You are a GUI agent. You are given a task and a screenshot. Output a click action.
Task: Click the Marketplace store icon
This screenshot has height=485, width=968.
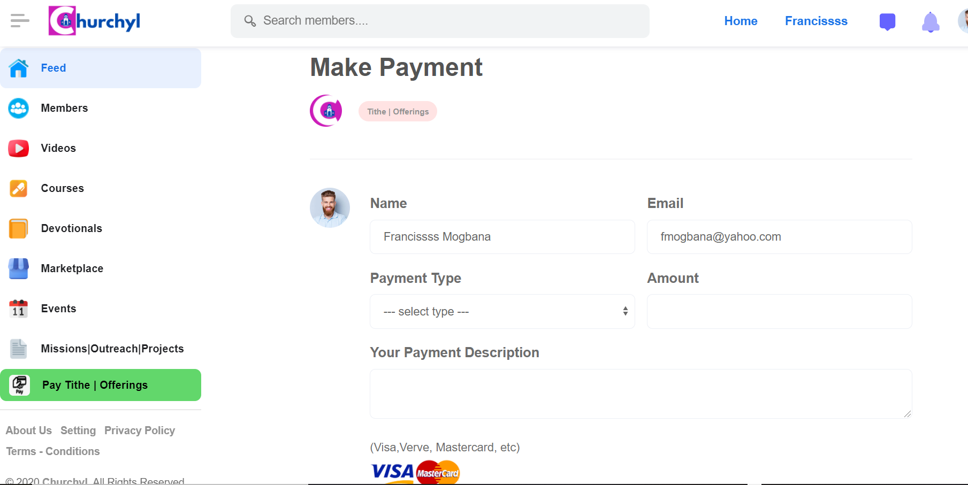click(19, 268)
